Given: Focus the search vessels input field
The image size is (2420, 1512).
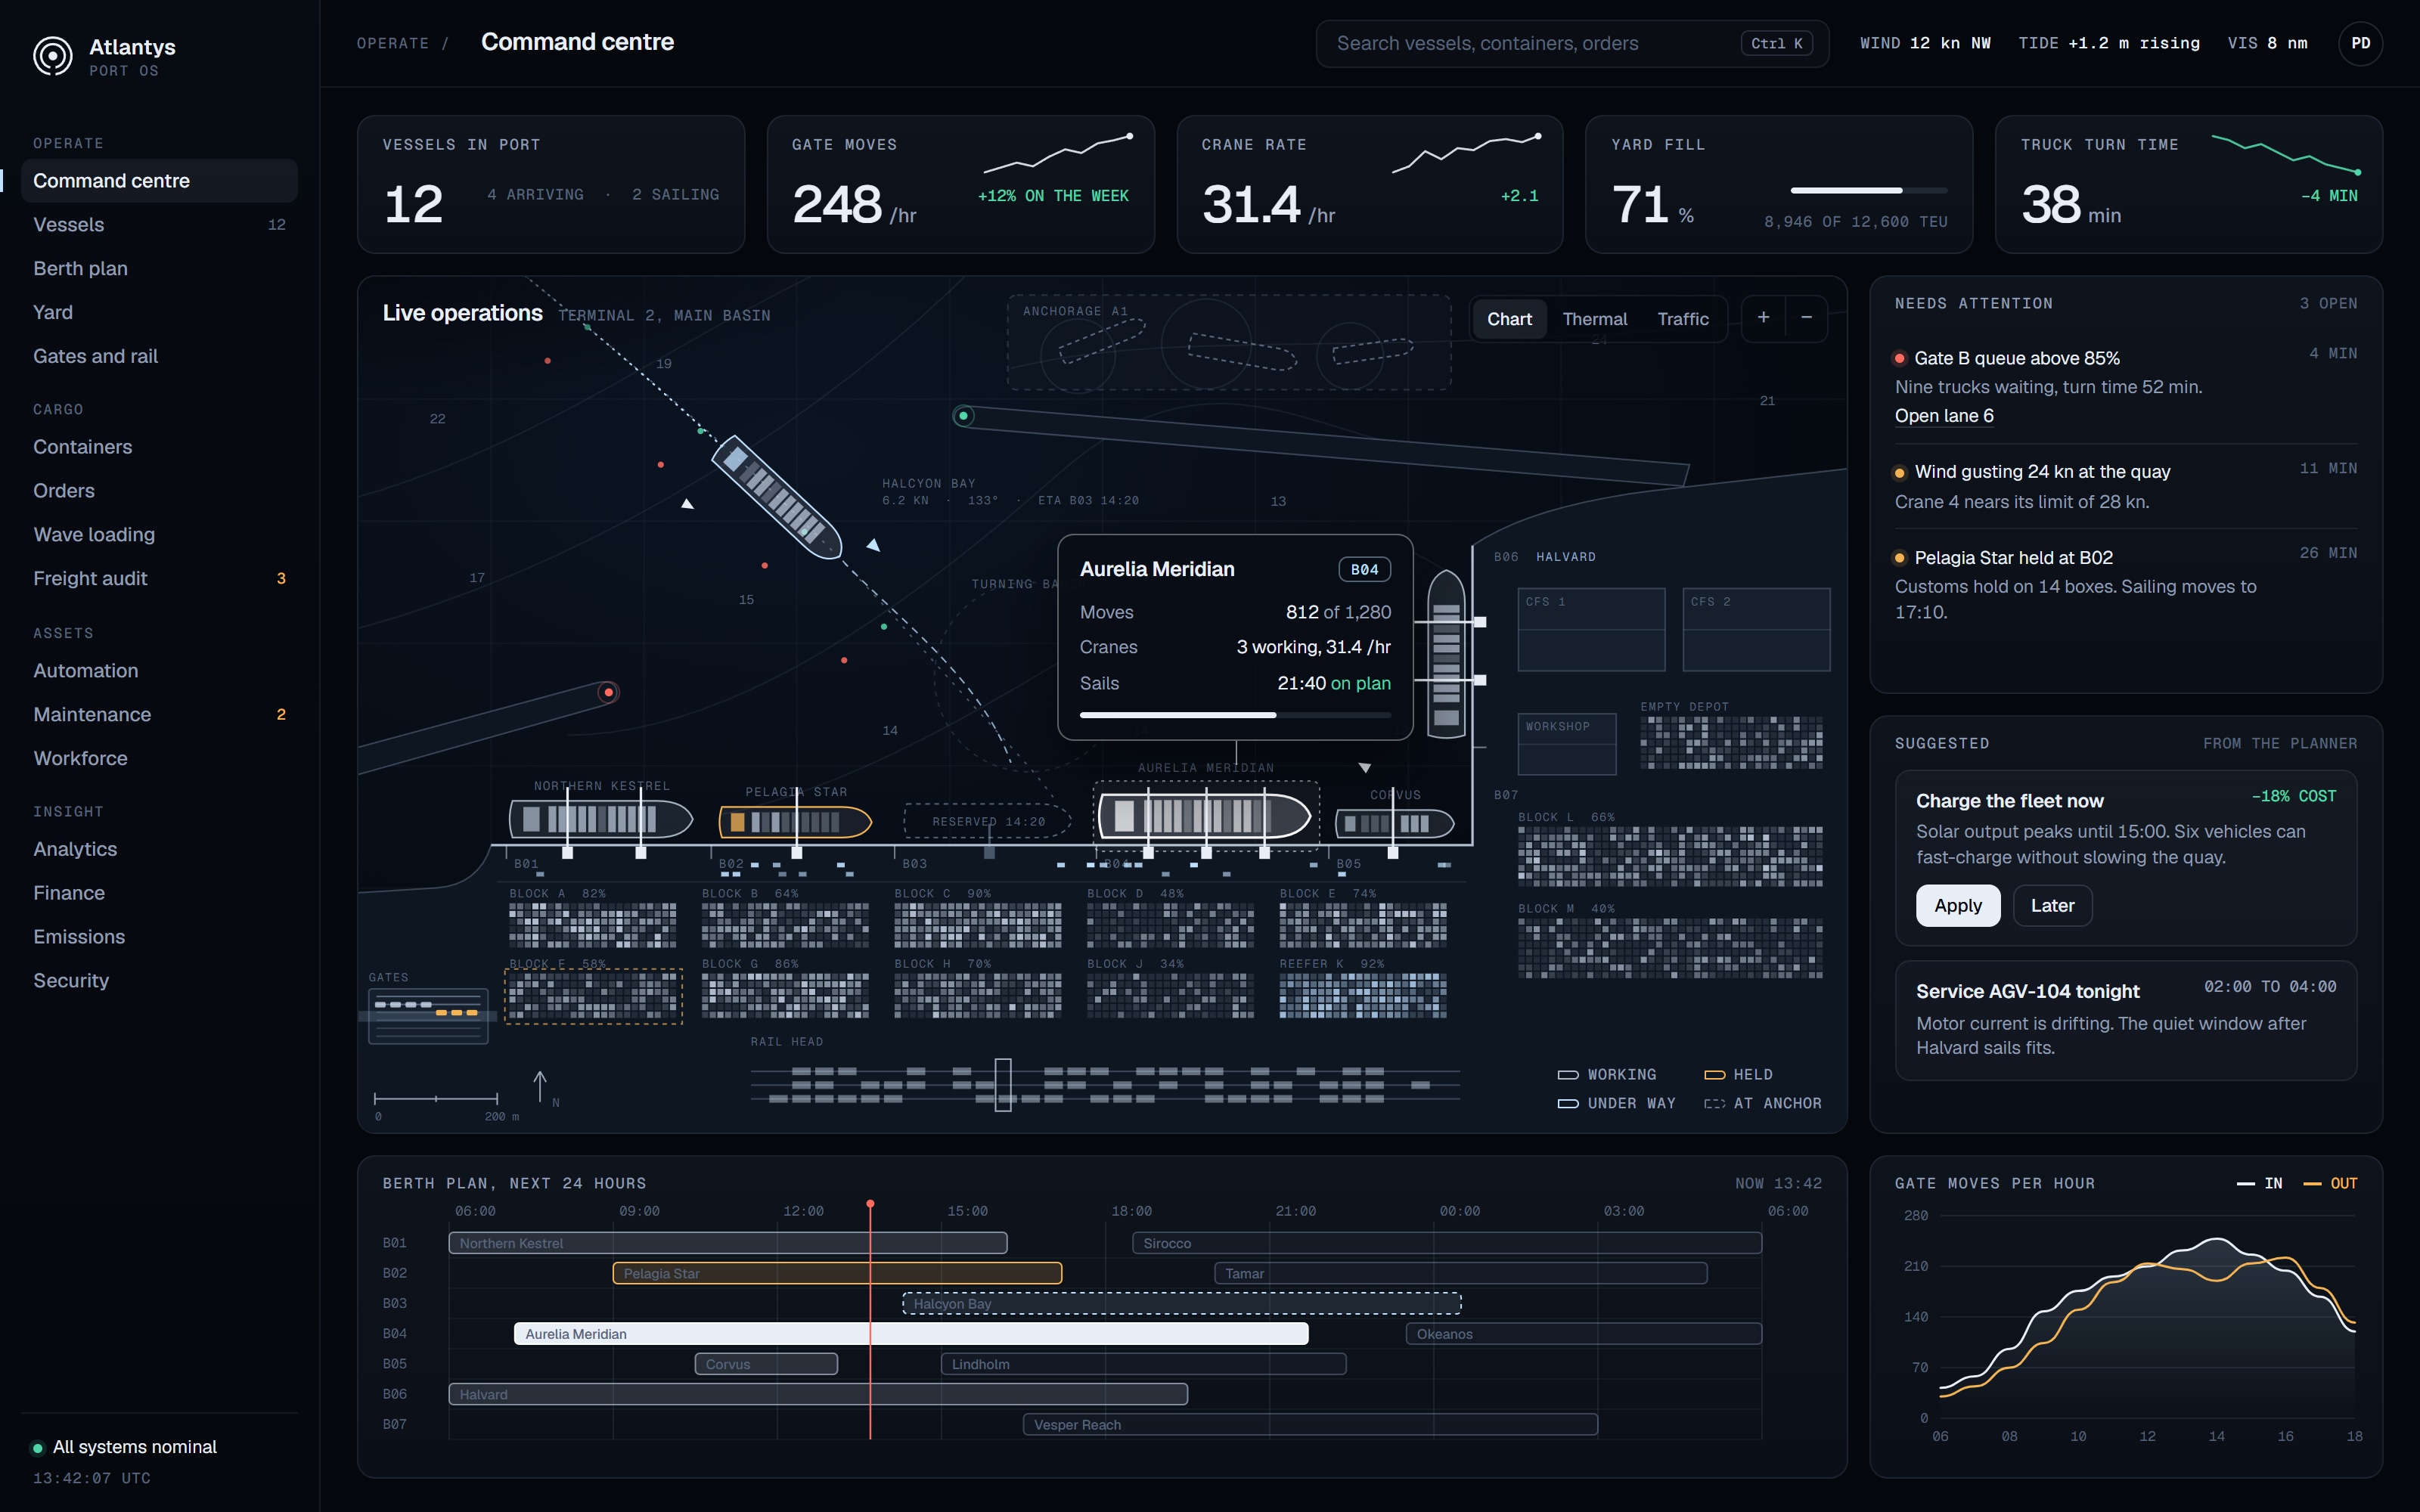Looking at the screenshot, I should coord(1572,44).
